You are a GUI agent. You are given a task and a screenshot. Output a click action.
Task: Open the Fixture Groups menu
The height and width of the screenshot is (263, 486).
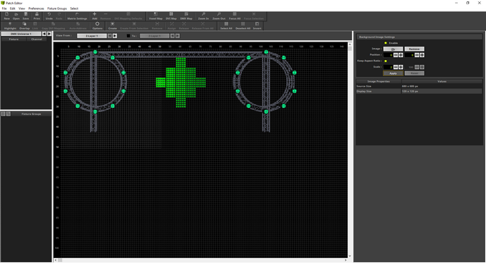click(x=56, y=8)
